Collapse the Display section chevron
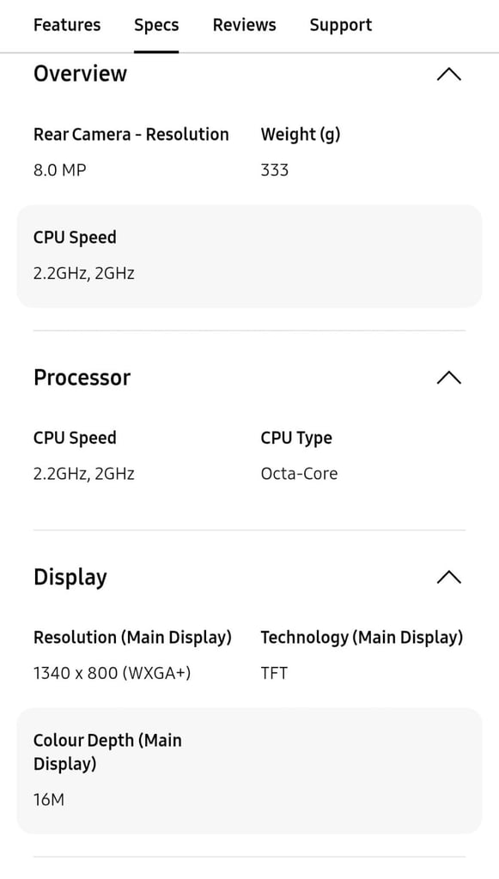This screenshot has width=499, height=879. pos(448,578)
